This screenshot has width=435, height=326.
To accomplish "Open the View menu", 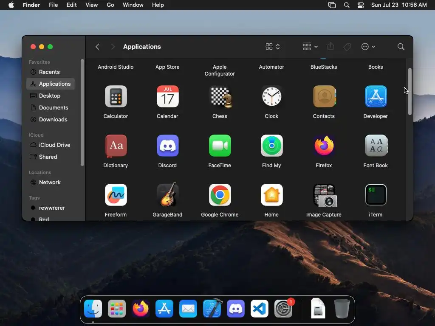I will [x=92, y=5].
